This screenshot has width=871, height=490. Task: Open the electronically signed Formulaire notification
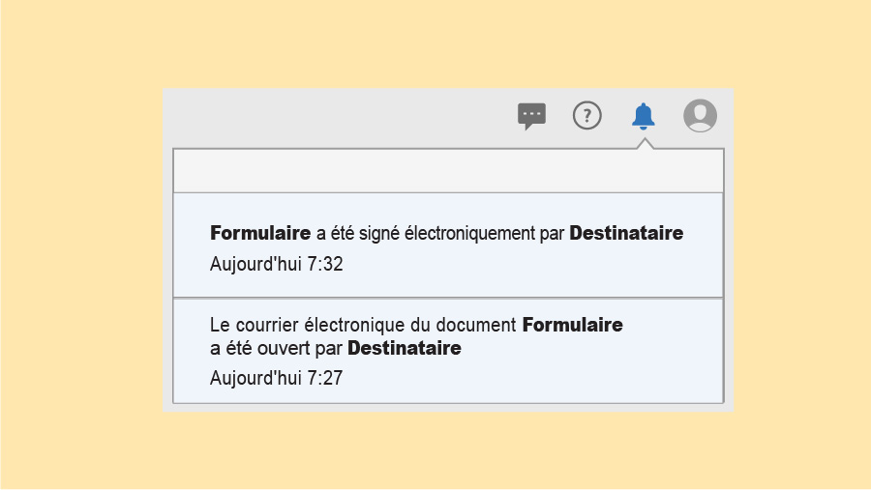(447, 245)
